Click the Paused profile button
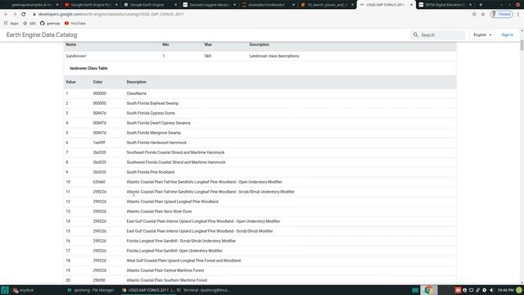Image resolution: width=524 pixels, height=295 pixels. pos(501,14)
